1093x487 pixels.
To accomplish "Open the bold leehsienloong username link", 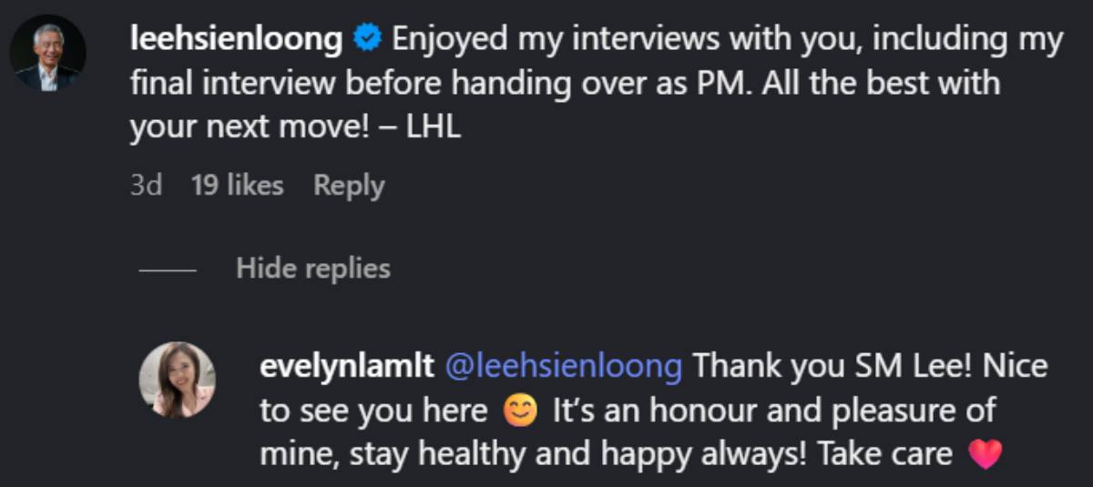I will (x=236, y=40).
